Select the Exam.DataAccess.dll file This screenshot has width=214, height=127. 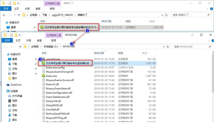tap(57, 97)
